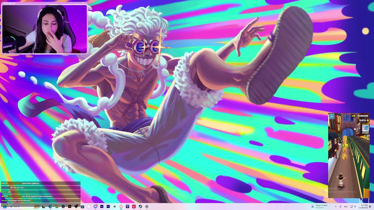
Task: Click the microphone tray icon
Action: click(x=340, y=206)
